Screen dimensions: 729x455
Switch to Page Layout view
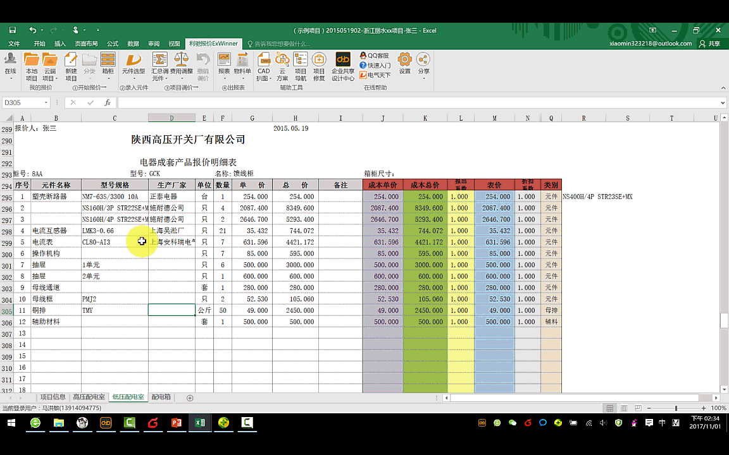click(x=624, y=408)
